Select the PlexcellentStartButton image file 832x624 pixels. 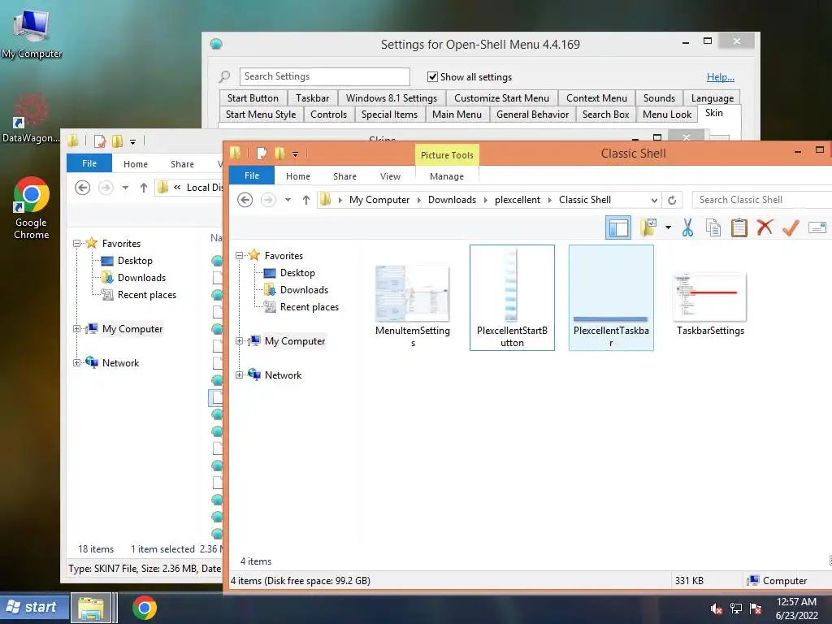(x=512, y=297)
